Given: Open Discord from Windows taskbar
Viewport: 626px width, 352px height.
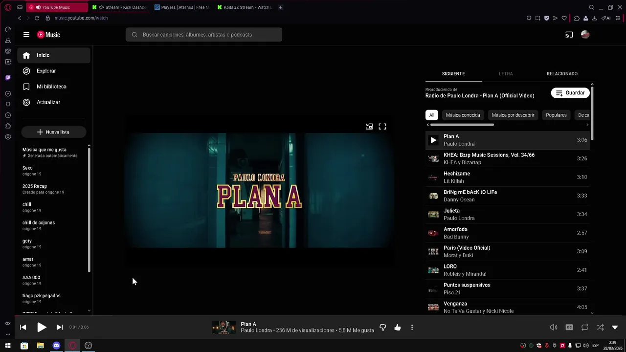Looking at the screenshot, I should [56, 346].
